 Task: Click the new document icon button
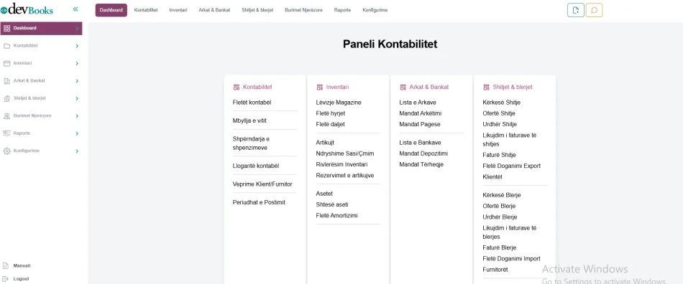(576, 11)
